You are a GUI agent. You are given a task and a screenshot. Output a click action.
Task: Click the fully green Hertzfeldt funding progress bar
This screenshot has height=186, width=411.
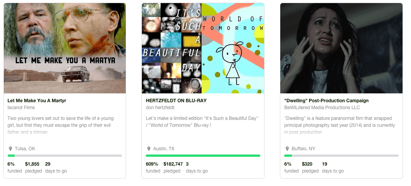(x=203, y=156)
